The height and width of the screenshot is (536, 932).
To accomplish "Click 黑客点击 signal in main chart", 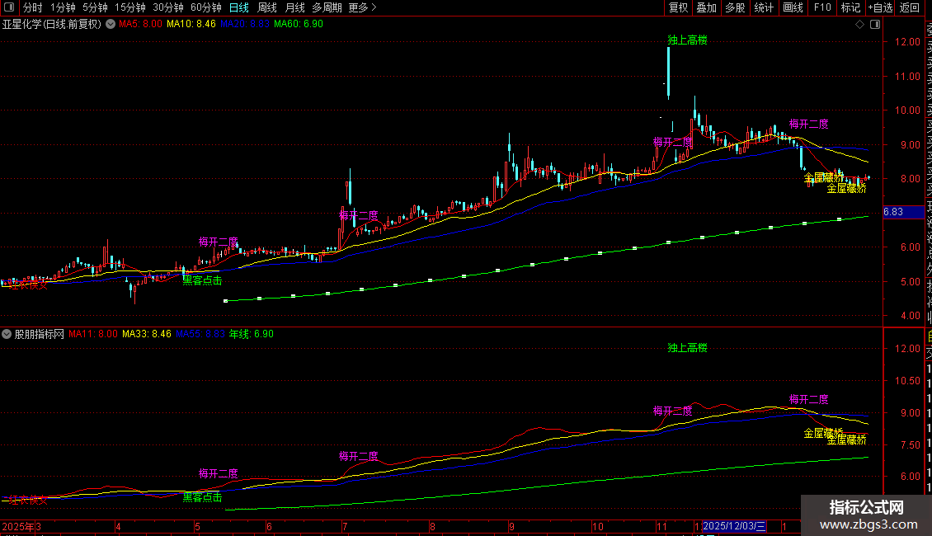I will (x=202, y=280).
